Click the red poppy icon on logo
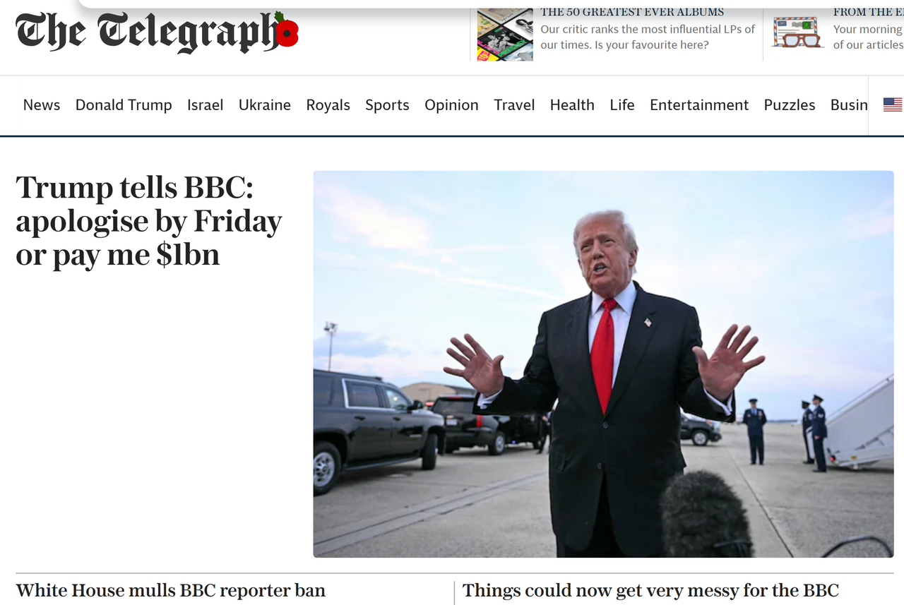This screenshot has height=605, width=904. (x=287, y=30)
